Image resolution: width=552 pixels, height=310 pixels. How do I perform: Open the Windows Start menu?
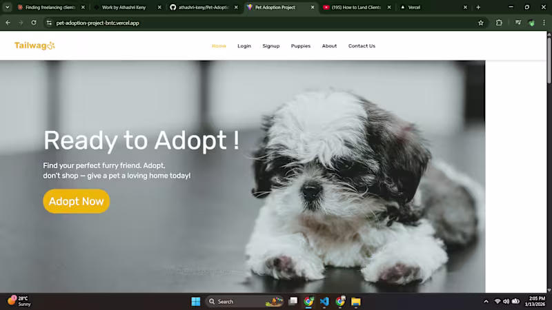click(196, 301)
